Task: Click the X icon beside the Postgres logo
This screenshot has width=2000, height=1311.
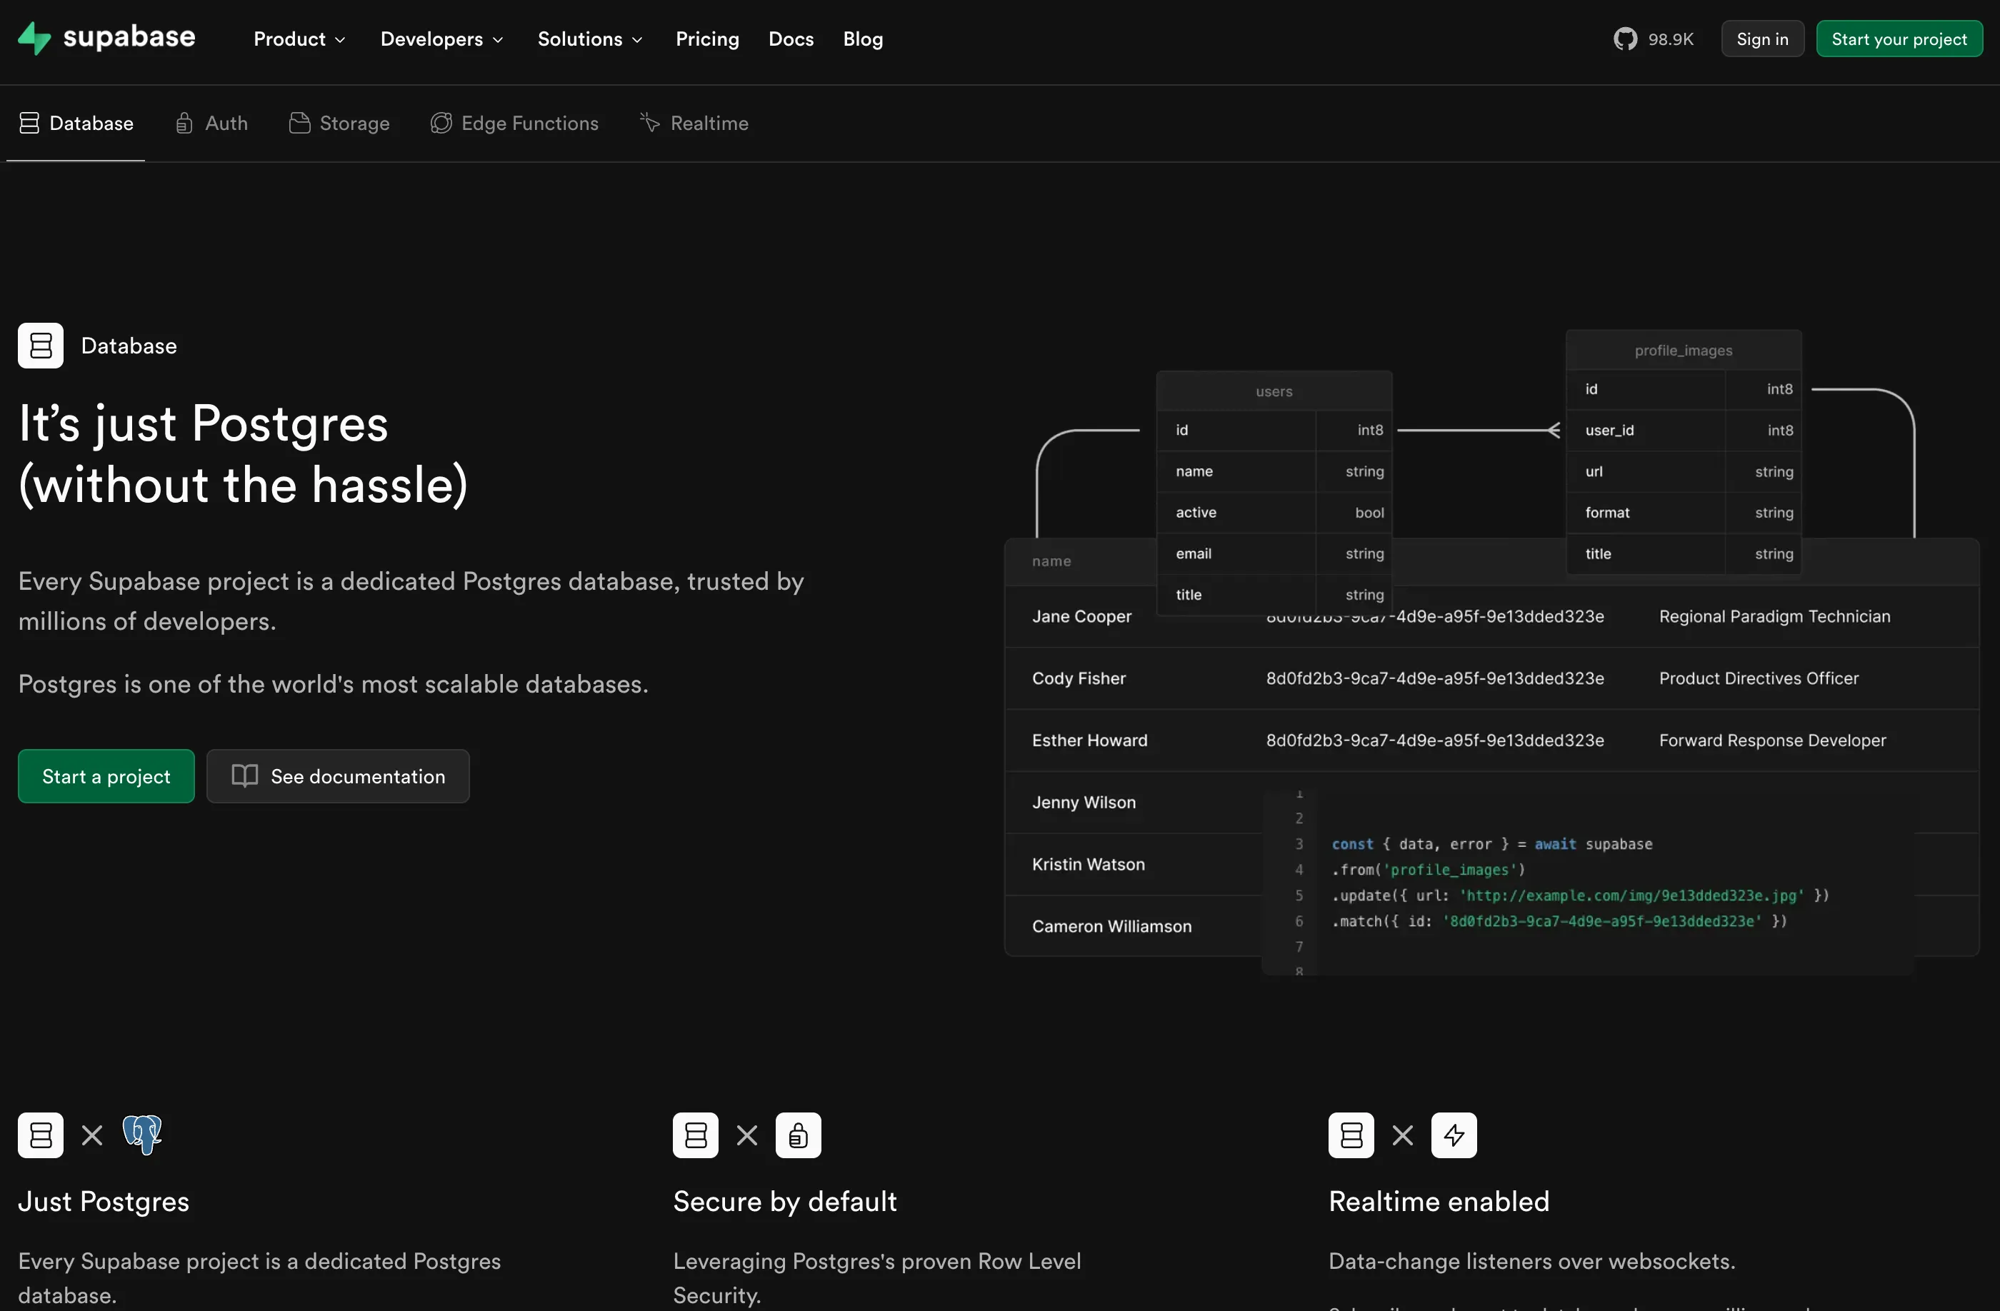Action: coord(92,1135)
